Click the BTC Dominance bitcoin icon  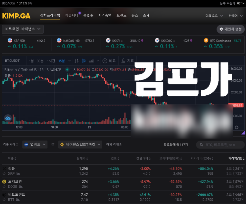(206, 41)
